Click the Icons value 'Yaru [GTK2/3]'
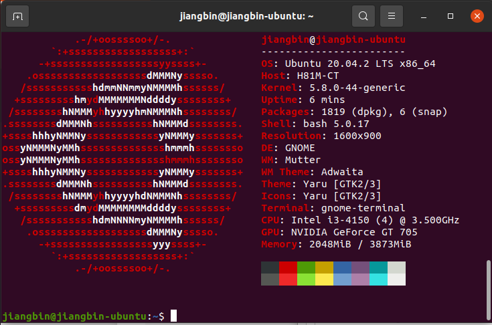Screen dimensions: 492x325 pos(342,196)
